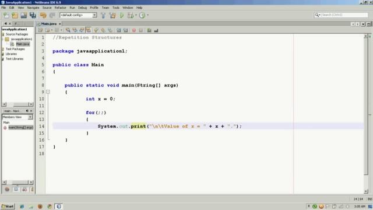Click the Next Bookmark editor icon
373x210 pixels.
click(x=103, y=30)
